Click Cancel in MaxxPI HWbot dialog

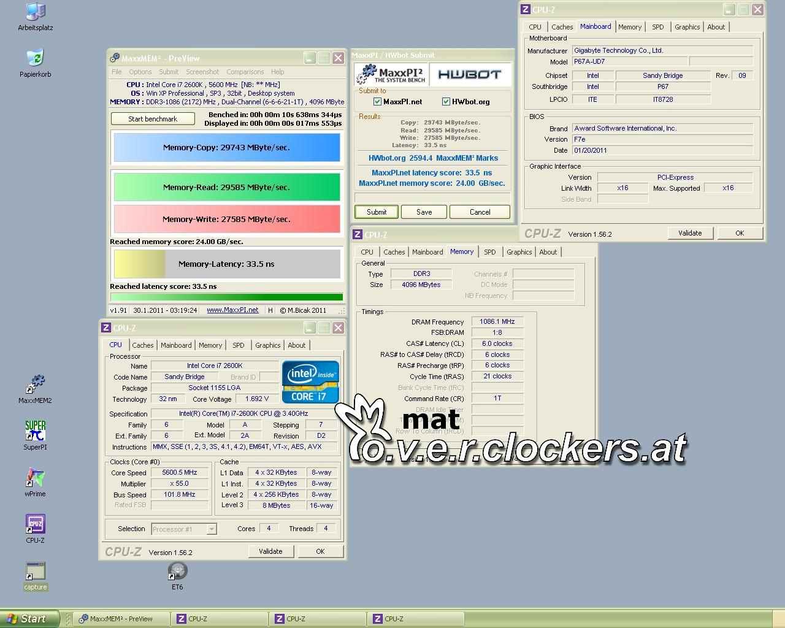click(x=480, y=212)
